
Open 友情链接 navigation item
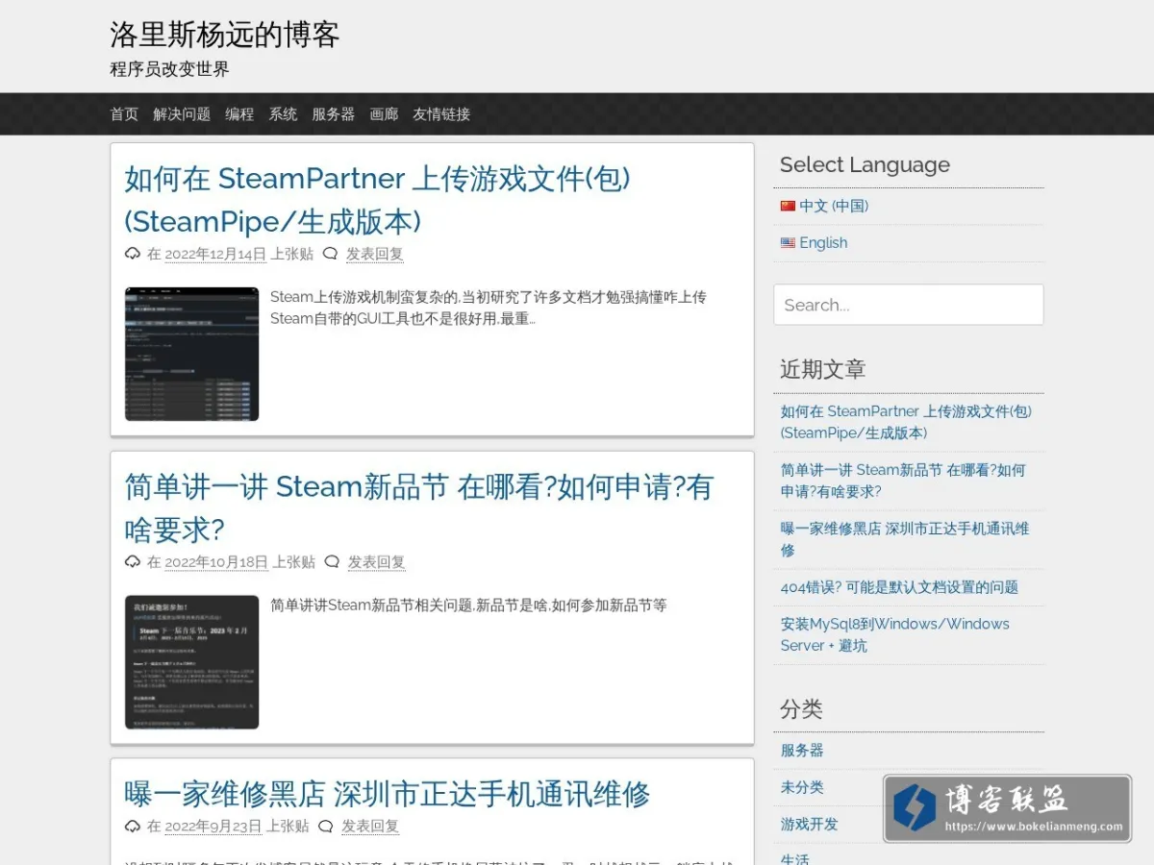point(441,113)
